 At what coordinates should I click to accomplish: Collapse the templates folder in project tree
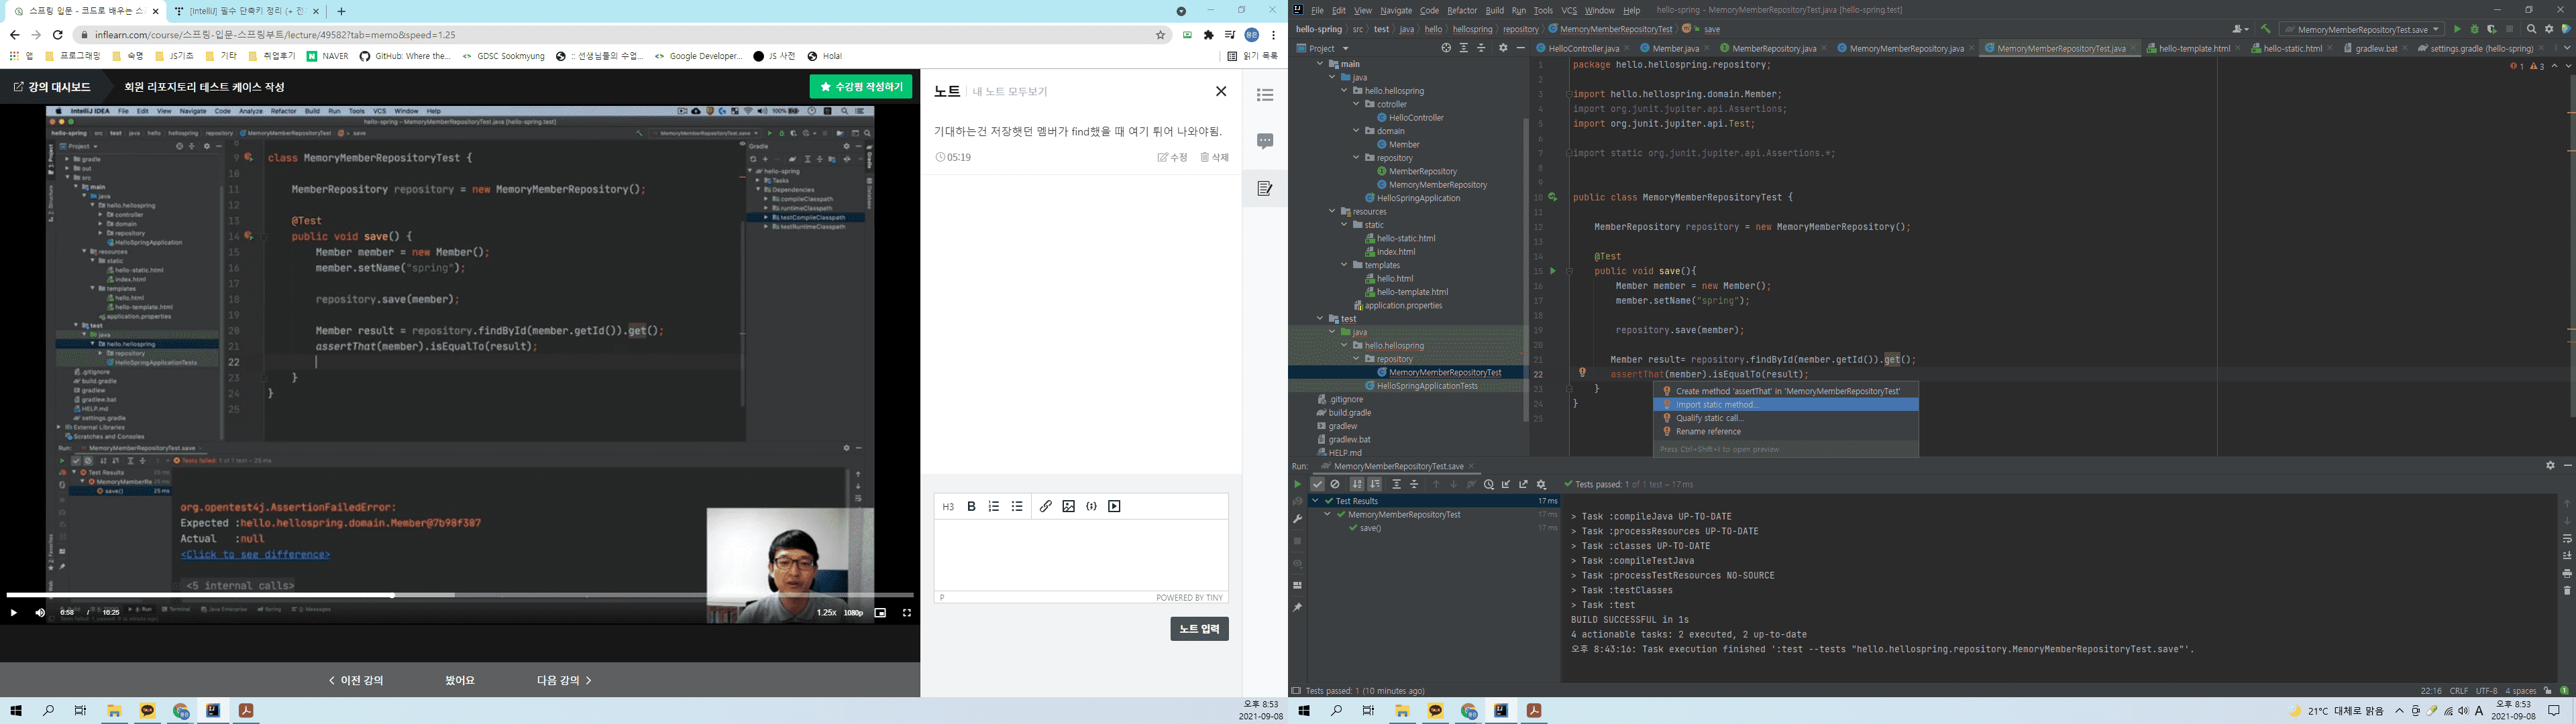pyautogui.click(x=1345, y=265)
